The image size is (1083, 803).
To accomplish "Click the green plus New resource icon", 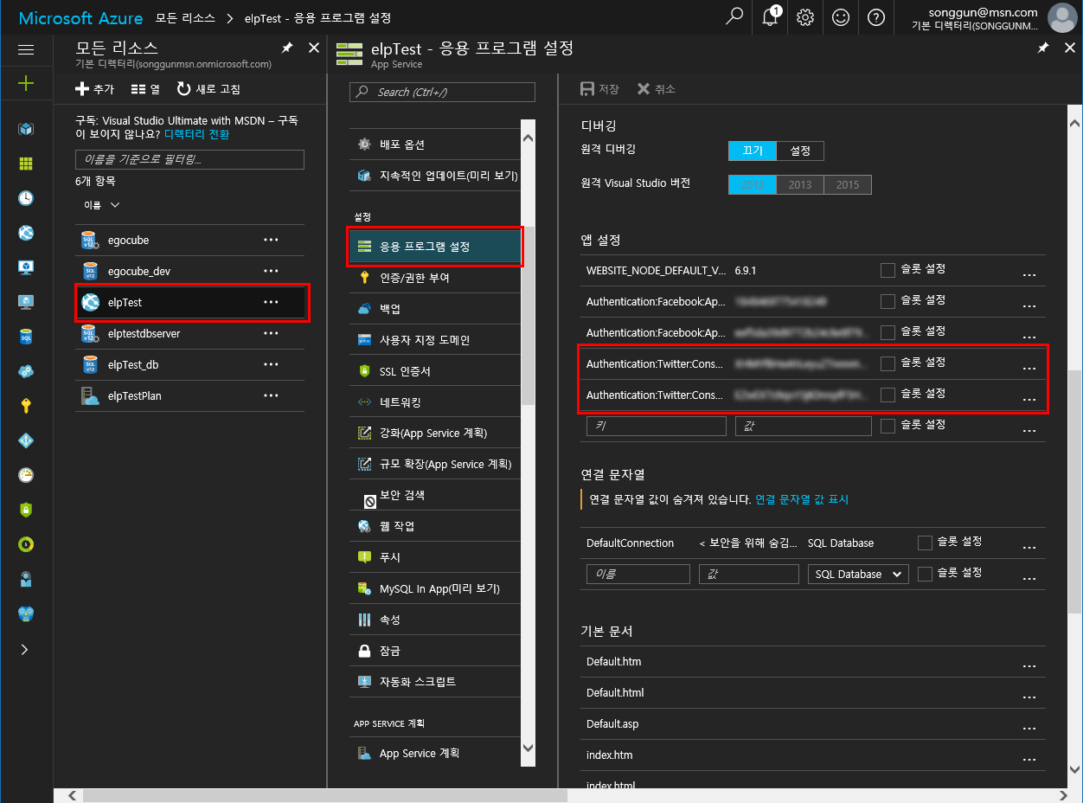I will click(x=26, y=83).
